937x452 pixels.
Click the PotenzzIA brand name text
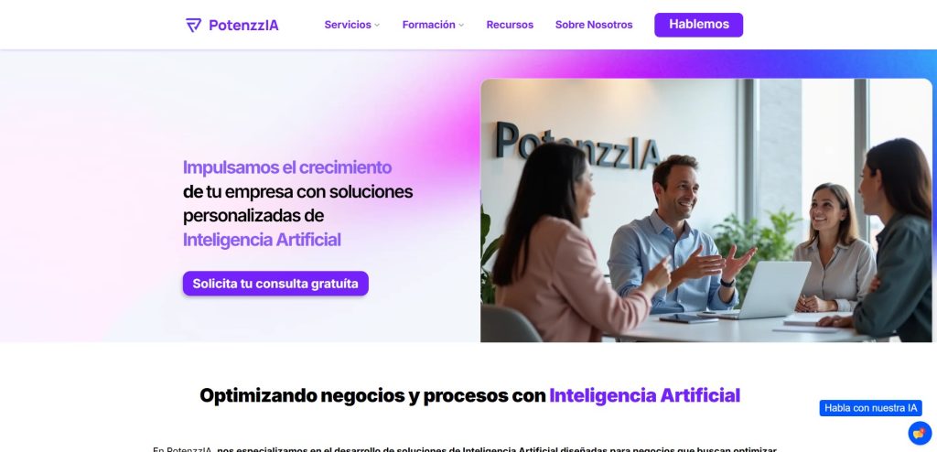[243, 25]
